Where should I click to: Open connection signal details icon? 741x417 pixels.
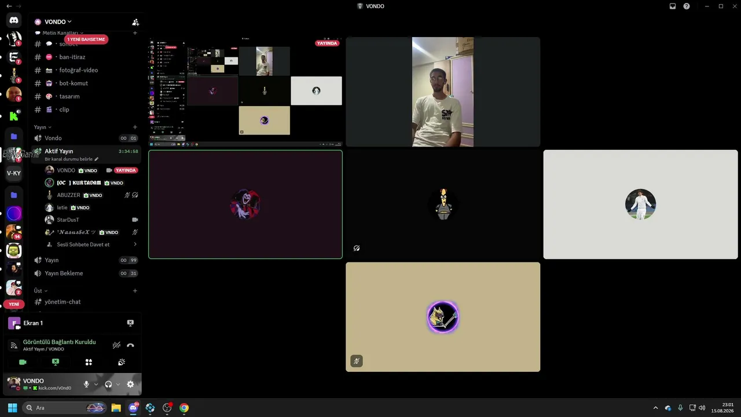tap(14, 345)
